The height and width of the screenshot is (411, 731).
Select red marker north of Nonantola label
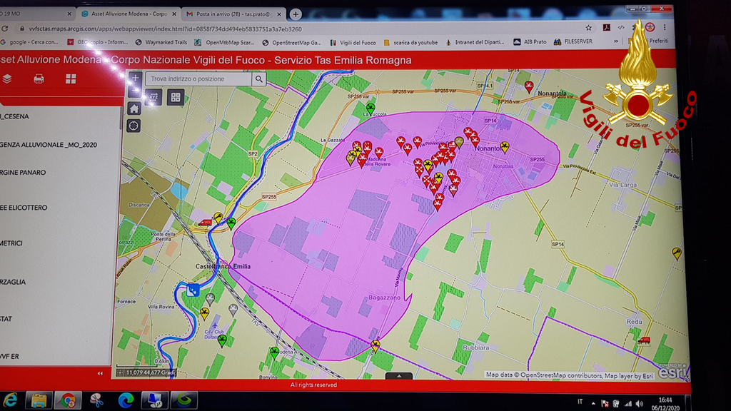coord(529,86)
